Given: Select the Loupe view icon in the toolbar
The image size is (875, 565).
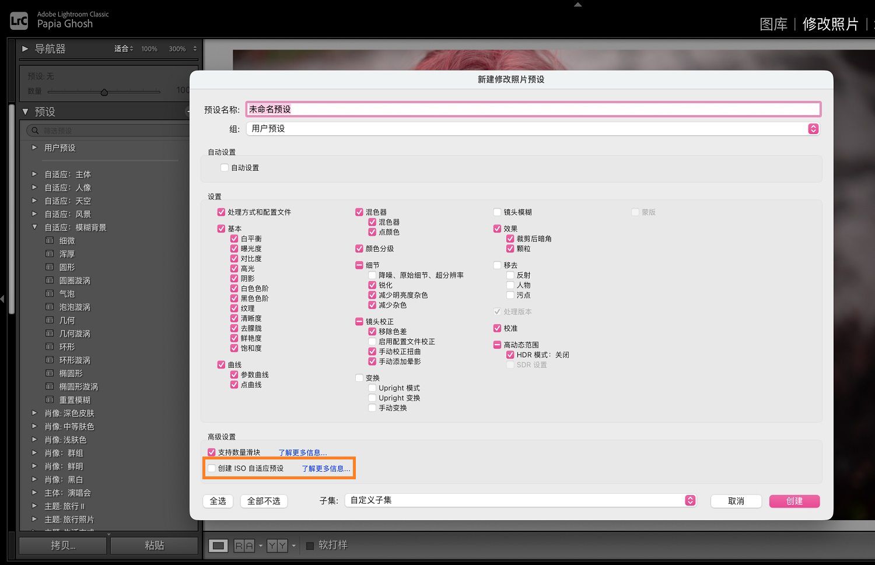Looking at the screenshot, I should click(218, 545).
